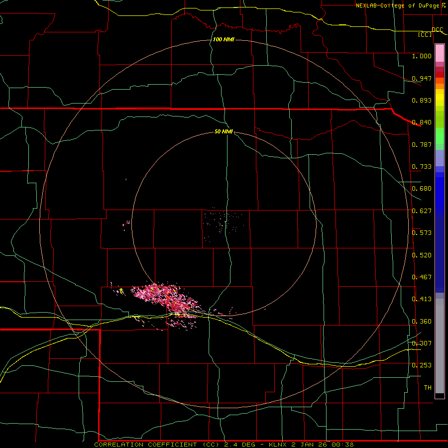448x448 pixels.
Task: Select the 0.680 scale value
Action: (x=422, y=189)
